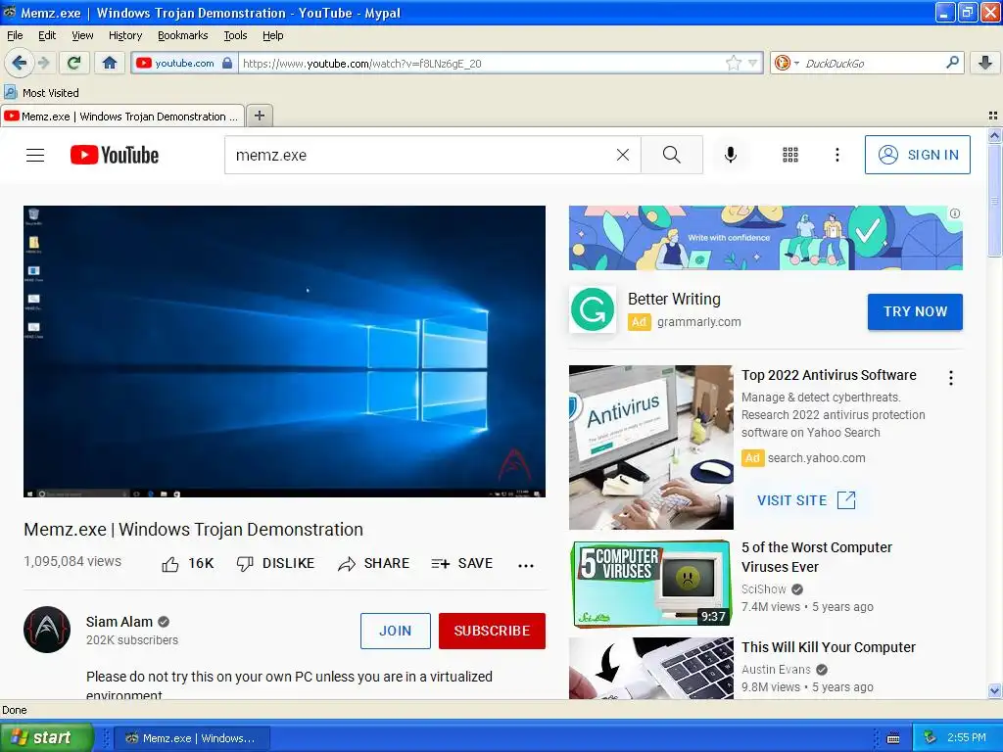The height and width of the screenshot is (752, 1003).
Task: Open the URL history dropdown arrow
Action: tap(753, 63)
